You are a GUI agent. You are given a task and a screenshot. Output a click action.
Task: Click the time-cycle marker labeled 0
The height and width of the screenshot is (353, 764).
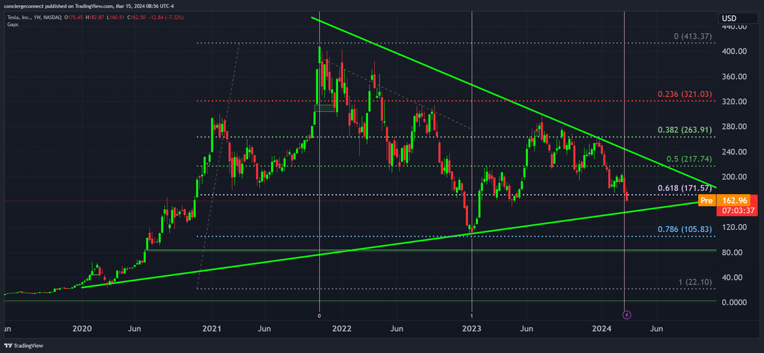[x=319, y=315]
